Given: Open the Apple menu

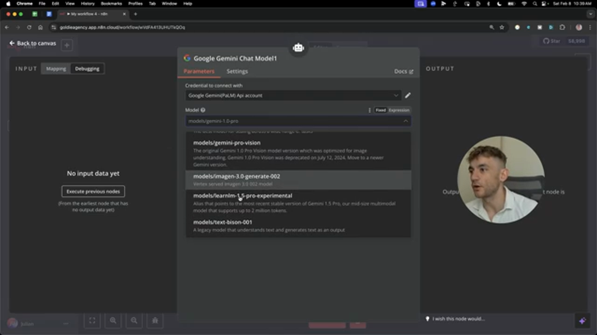Looking at the screenshot, I should [8, 3].
